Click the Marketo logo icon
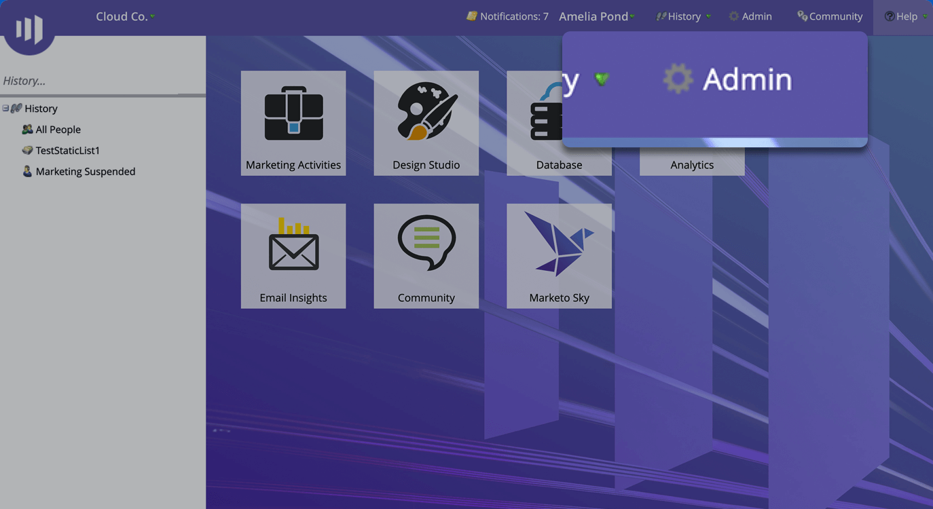Image resolution: width=933 pixels, height=509 pixels. (29, 29)
